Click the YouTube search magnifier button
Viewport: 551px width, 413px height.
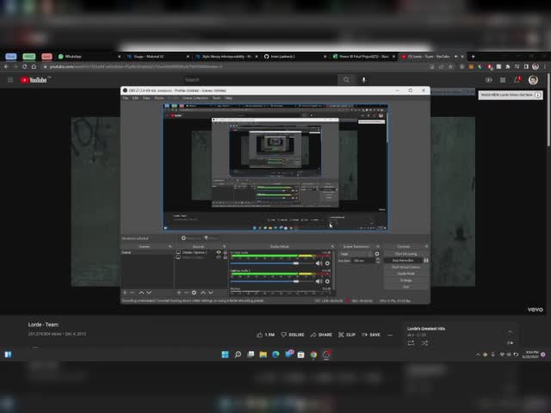coord(346,80)
